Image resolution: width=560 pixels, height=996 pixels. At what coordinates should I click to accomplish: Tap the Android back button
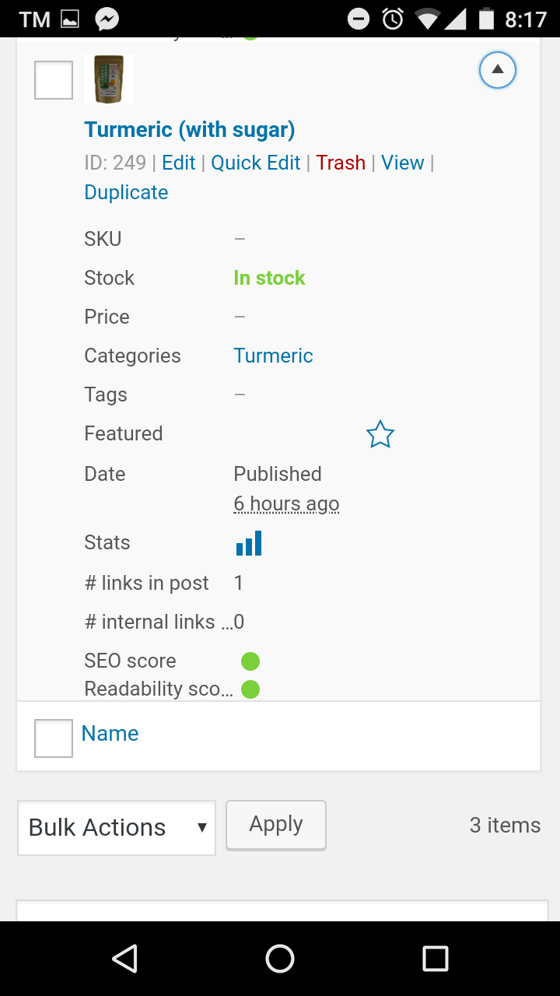coord(124,959)
